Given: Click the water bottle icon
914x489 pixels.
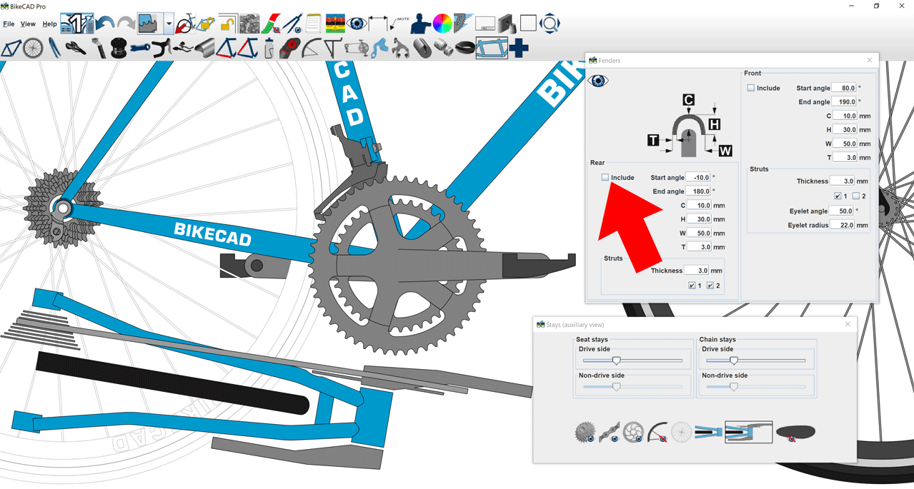Looking at the screenshot, I should pos(269,48).
